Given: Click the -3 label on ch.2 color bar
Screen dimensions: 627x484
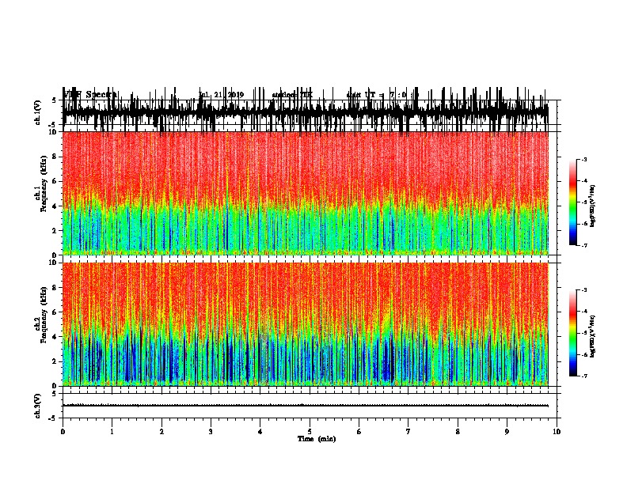Looking at the screenshot, I should point(584,290).
